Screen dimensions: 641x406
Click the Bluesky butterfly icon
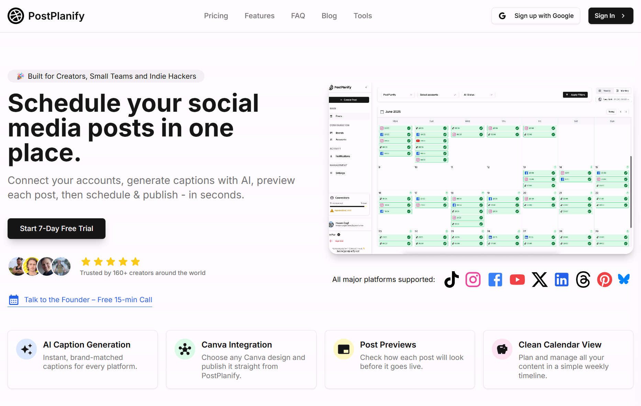(624, 279)
